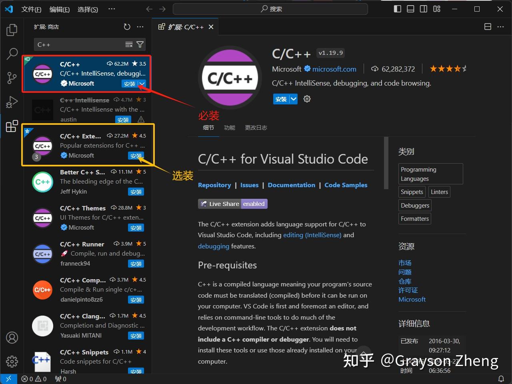Click the star rating of C/C++ extension
Viewport: 512px width, 384px height.
[x=448, y=69]
